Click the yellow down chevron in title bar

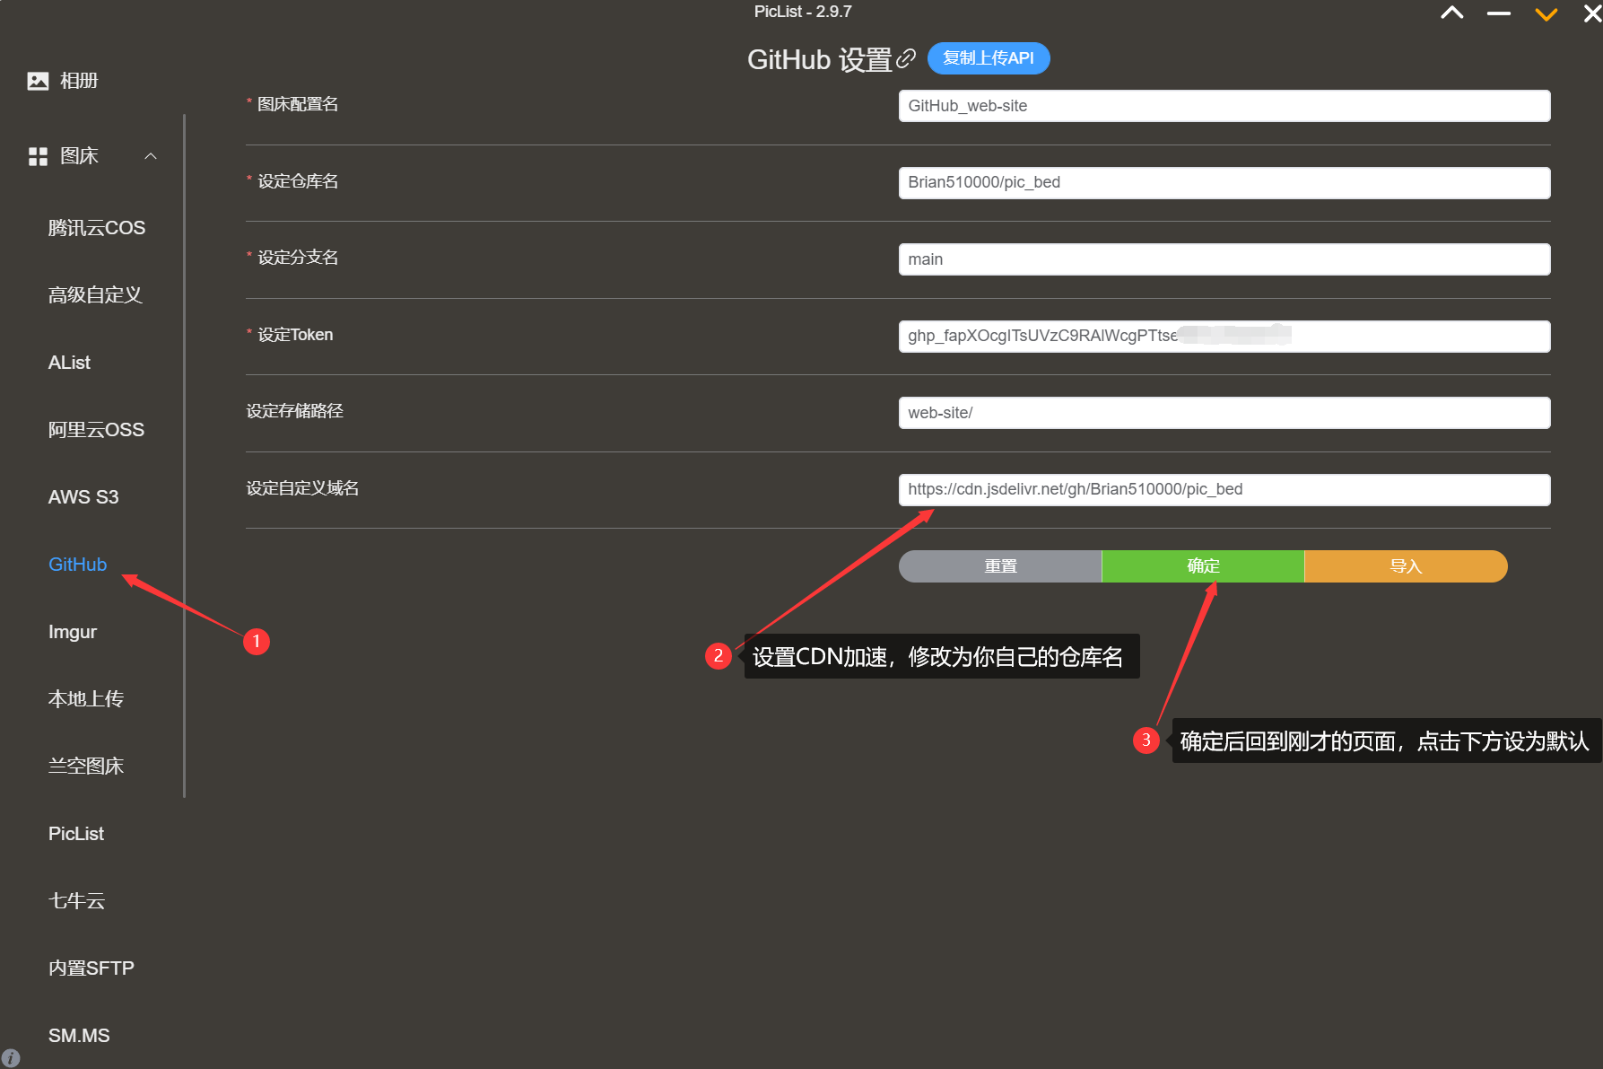[x=1546, y=14]
